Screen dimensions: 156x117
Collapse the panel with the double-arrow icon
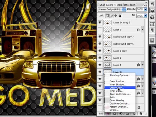coord(146,2)
